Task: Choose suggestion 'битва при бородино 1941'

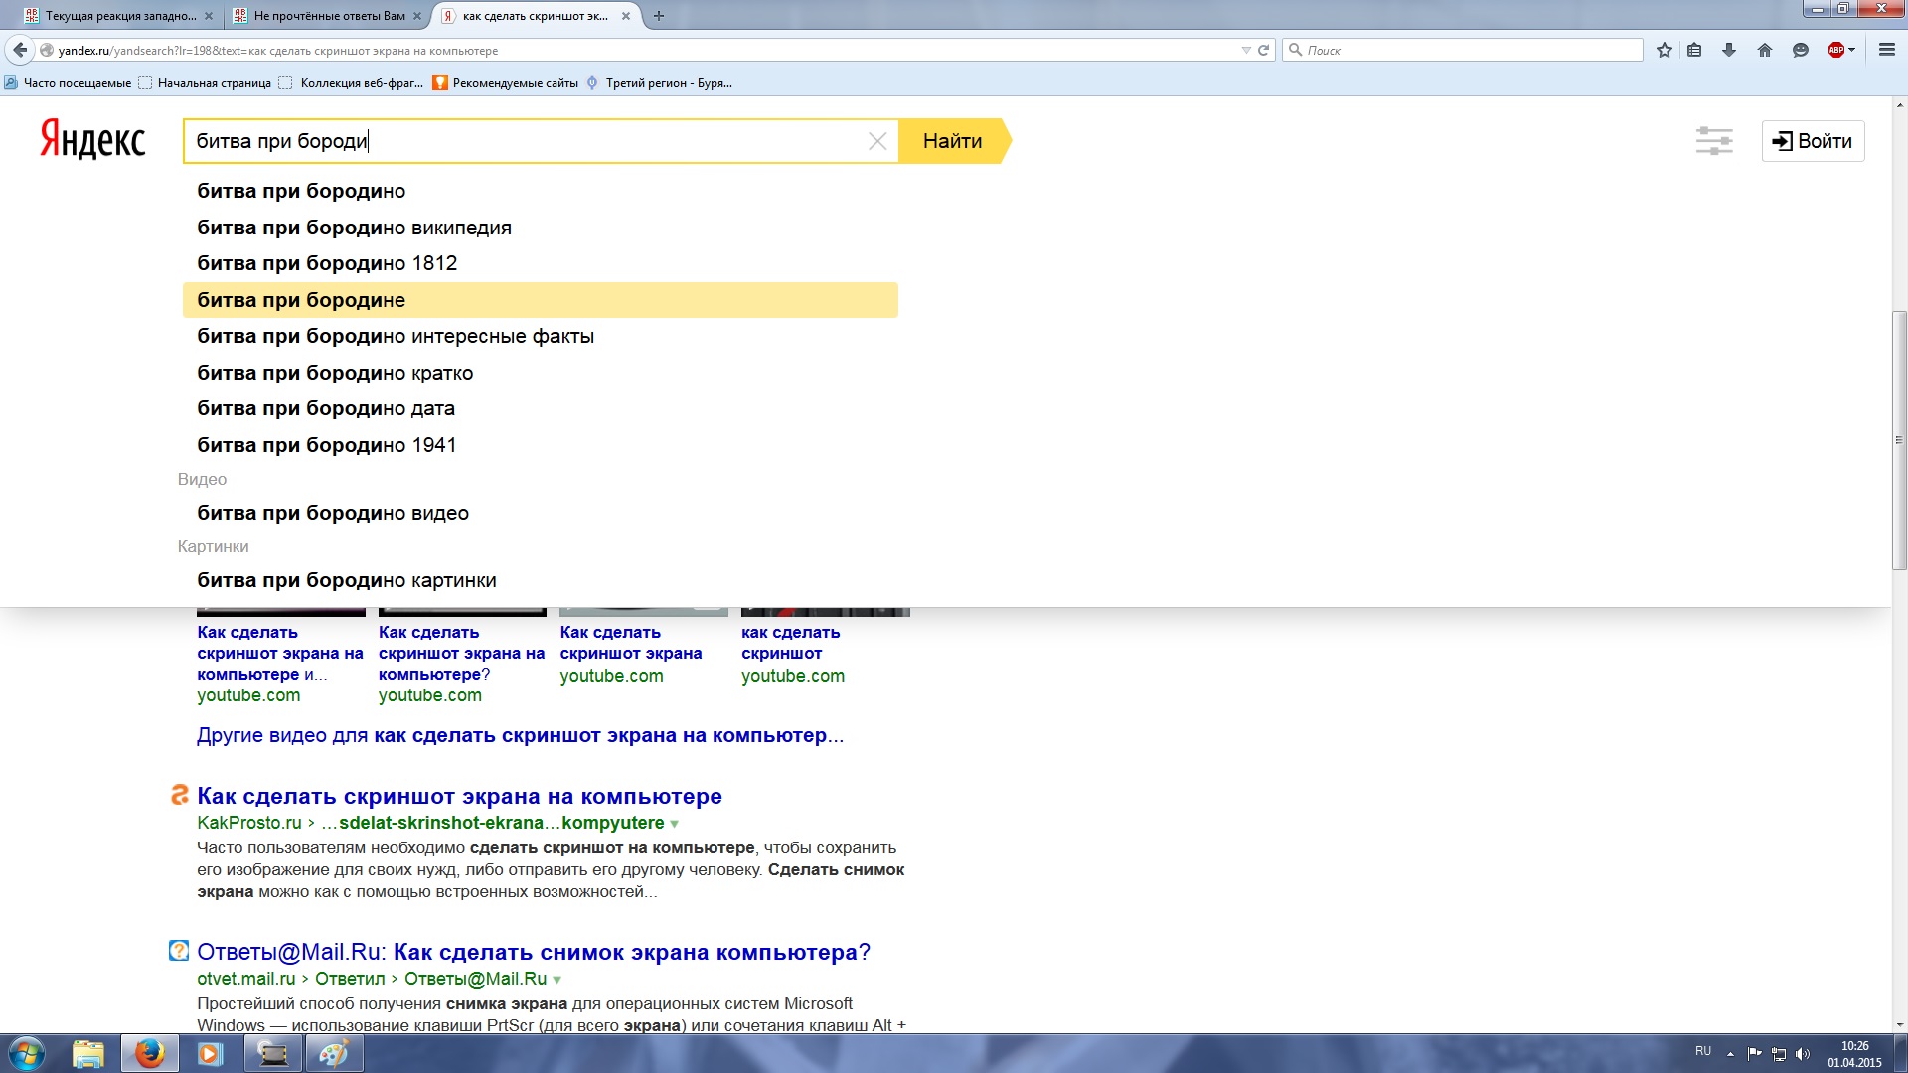Action: (540, 445)
